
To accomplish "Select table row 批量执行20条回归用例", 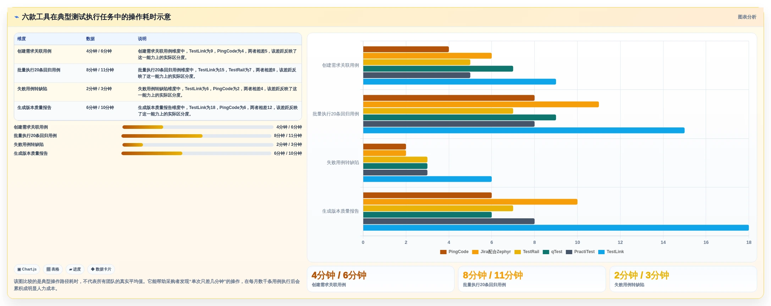I will pyautogui.click(x=158, y=73).
